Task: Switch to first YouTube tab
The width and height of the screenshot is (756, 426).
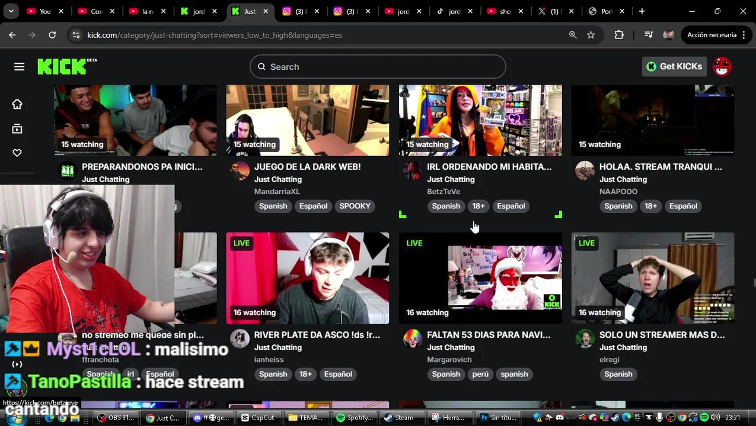Action: tap(45, 11)
